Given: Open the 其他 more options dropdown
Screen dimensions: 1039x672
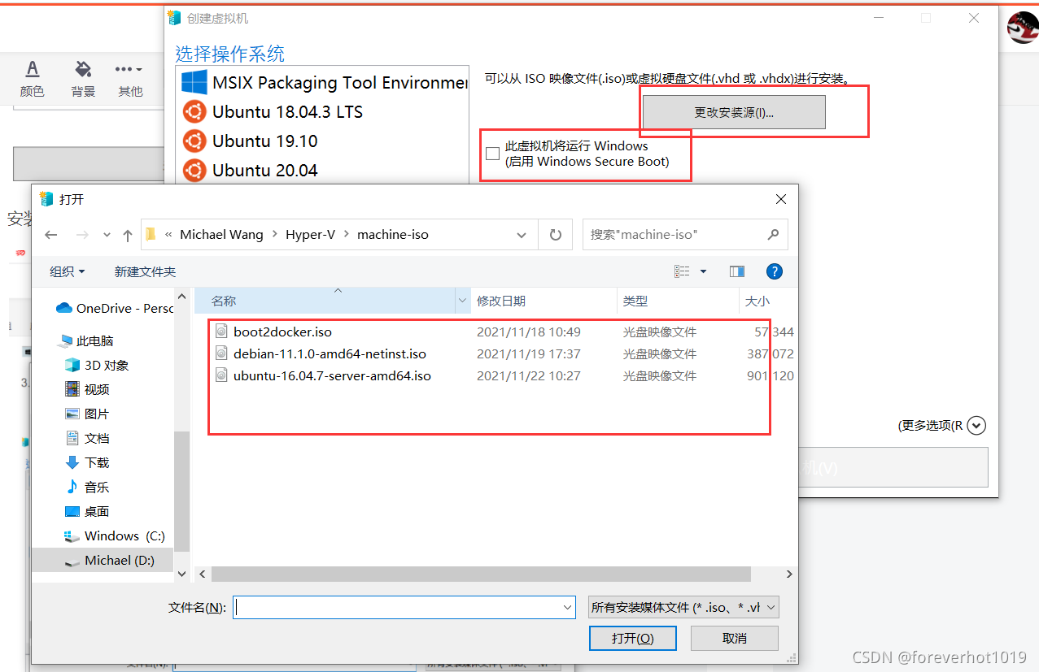Looking at the screenshot, I should [x=129, y=79].
